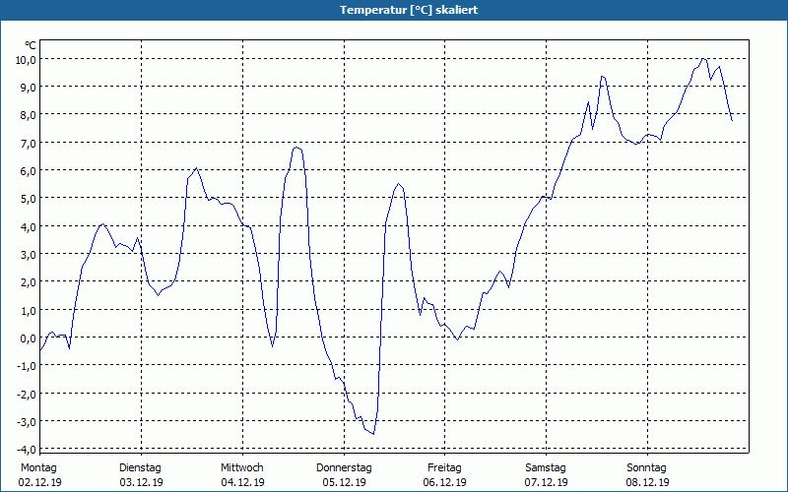This screenshot has width=788, height=492.
Task: Click the 8,0 y-axis label
Action: [x=29, y=115]
